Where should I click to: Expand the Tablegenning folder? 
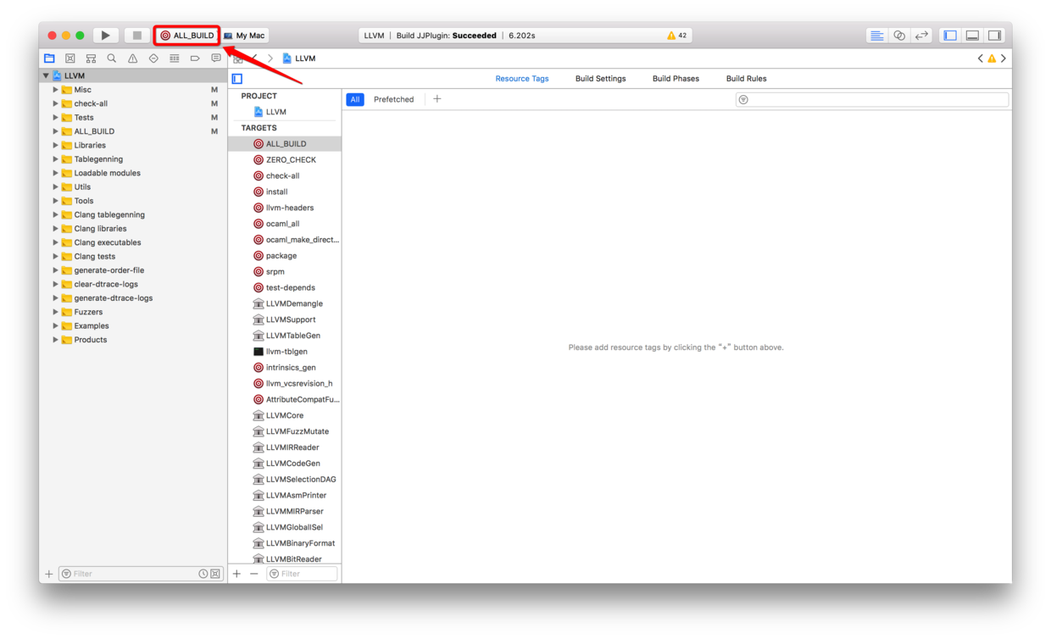(56, 159)
